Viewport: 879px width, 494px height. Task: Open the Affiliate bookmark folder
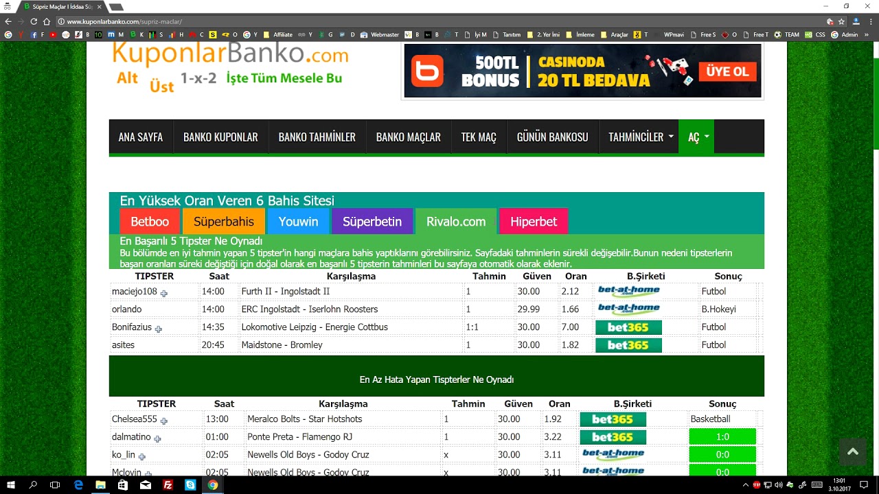277,34
